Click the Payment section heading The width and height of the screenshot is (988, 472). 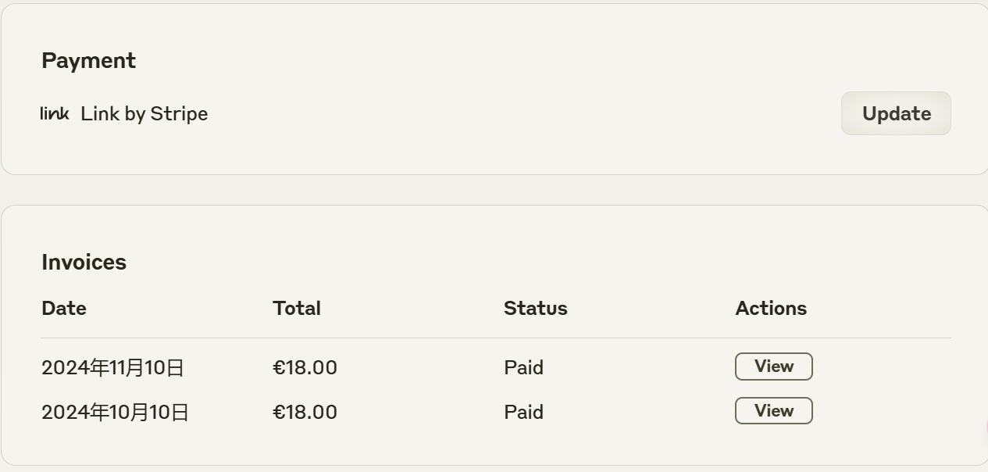pos(88,61)
